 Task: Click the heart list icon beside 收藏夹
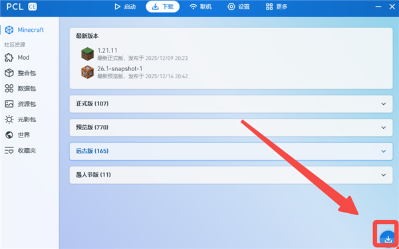tap(9, 151)
